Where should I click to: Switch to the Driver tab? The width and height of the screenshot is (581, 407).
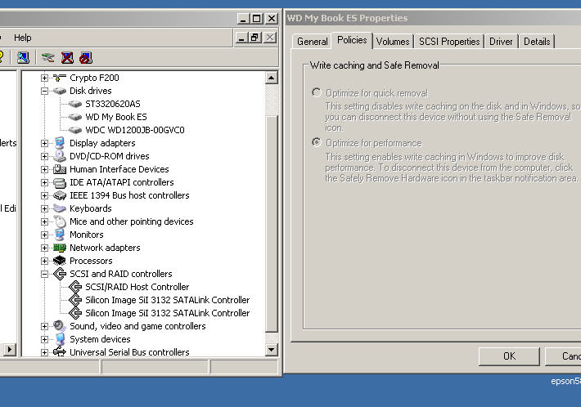501,42
